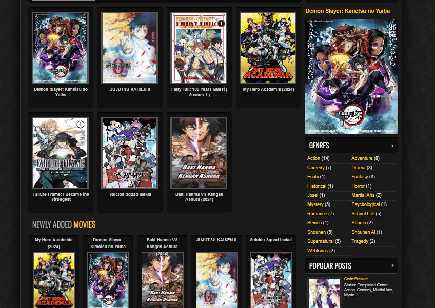435x308 pixels.
Task: Open the Baki Hanma VS Kengan Ashura poster in the top grid
Action: coord(199,153)
